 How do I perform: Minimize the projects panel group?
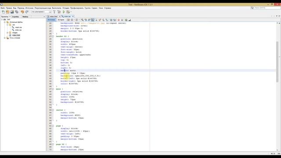pos(44,17)
